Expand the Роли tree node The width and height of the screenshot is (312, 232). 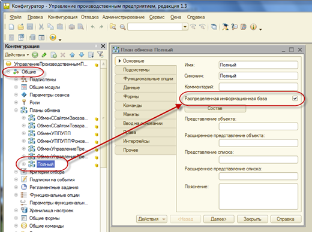click(x=16, y=102)
